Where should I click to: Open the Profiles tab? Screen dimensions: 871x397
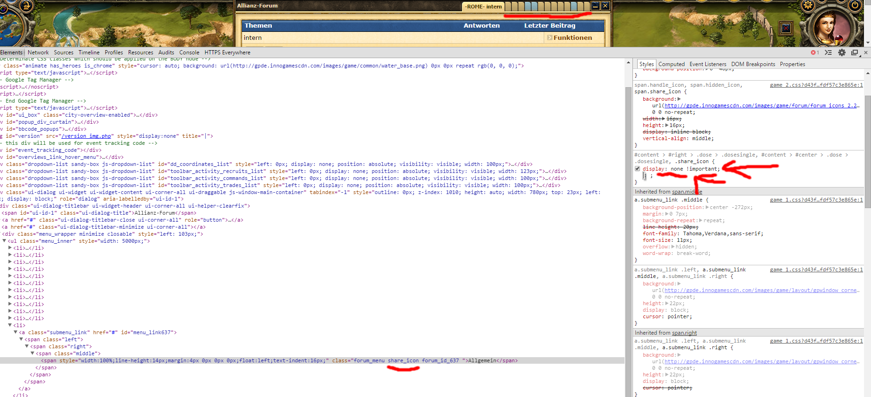click(114, 52)
